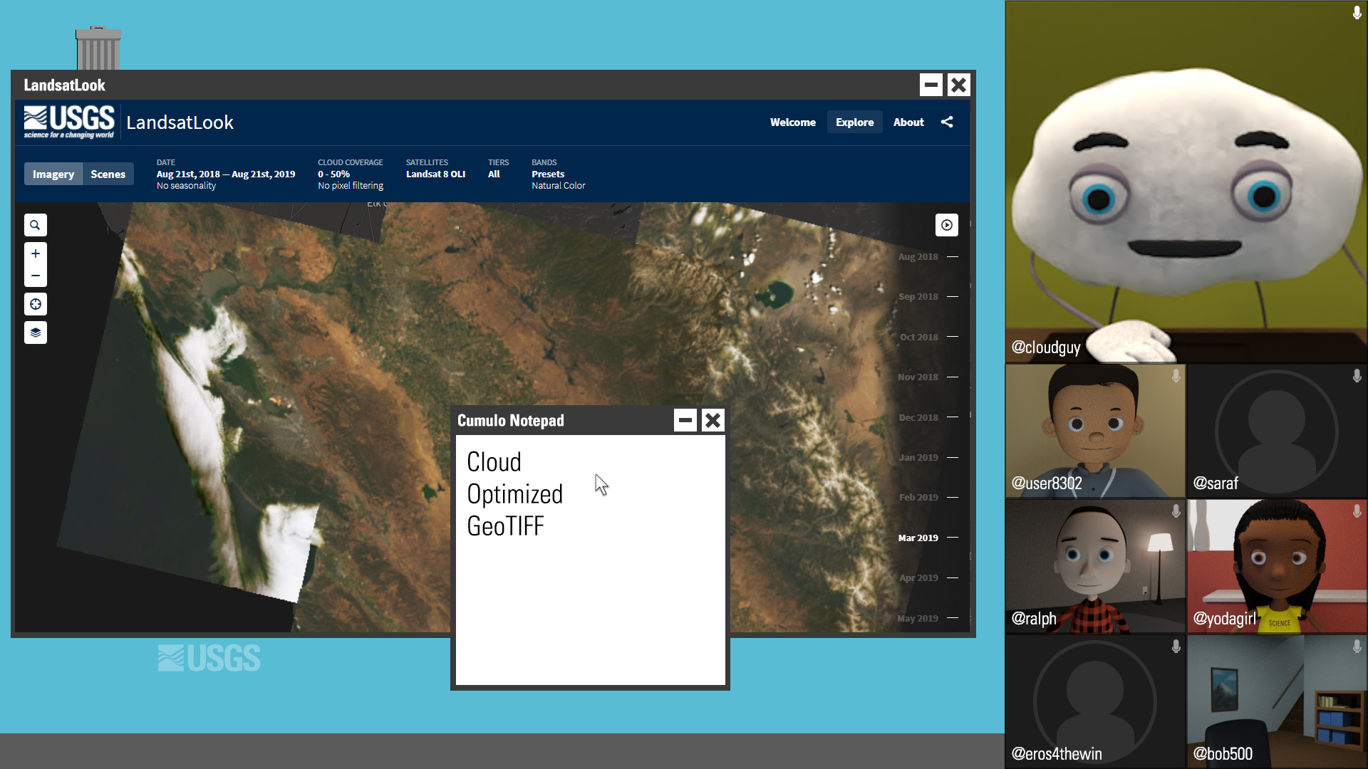The image size is (1368, 769).
Task: Close the Cumulo Notepad window
Action: pos(712,420)
